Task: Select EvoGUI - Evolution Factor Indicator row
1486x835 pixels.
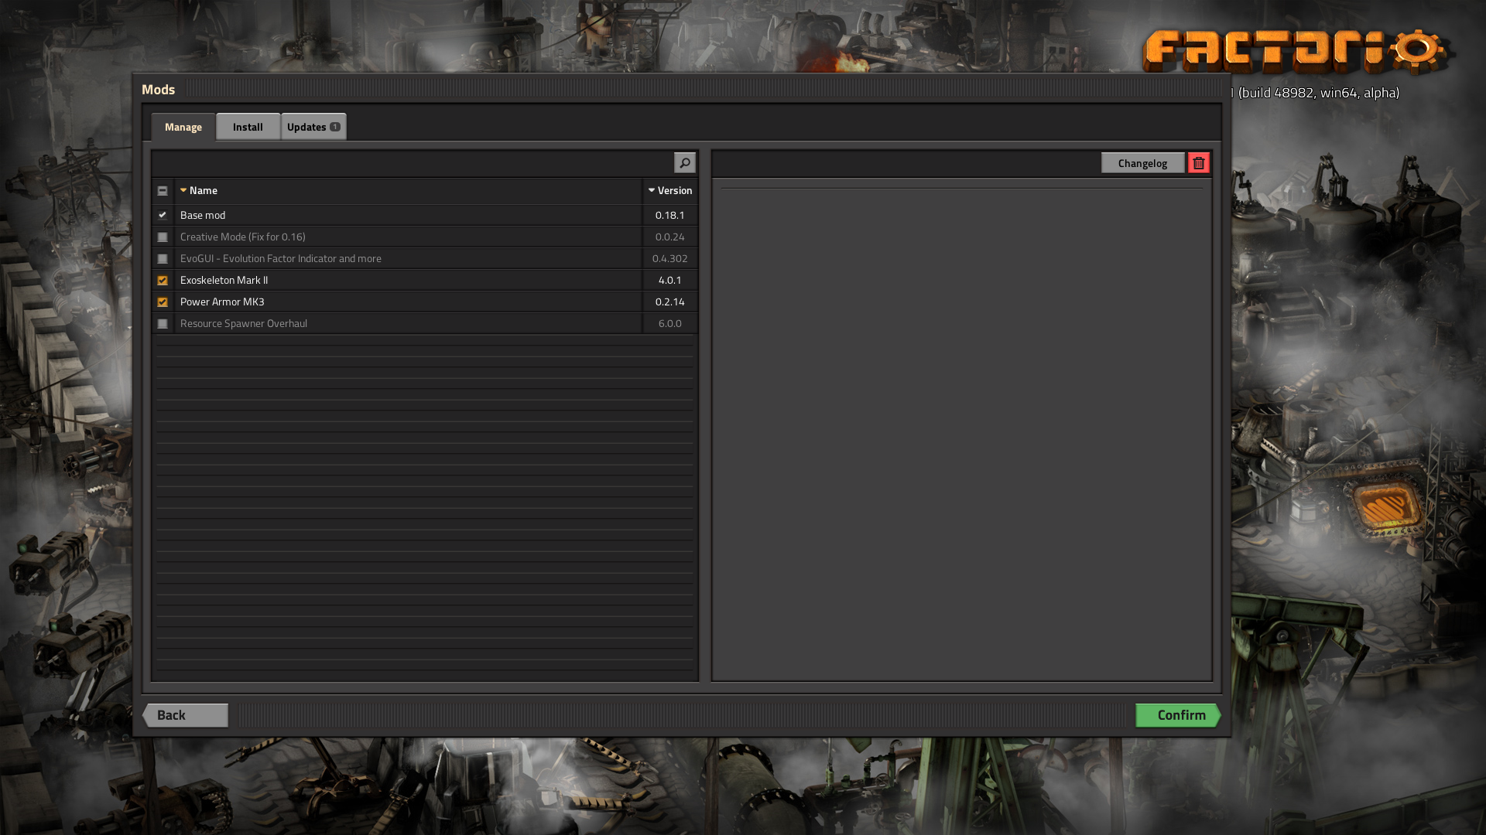Action: click(425, 258)
